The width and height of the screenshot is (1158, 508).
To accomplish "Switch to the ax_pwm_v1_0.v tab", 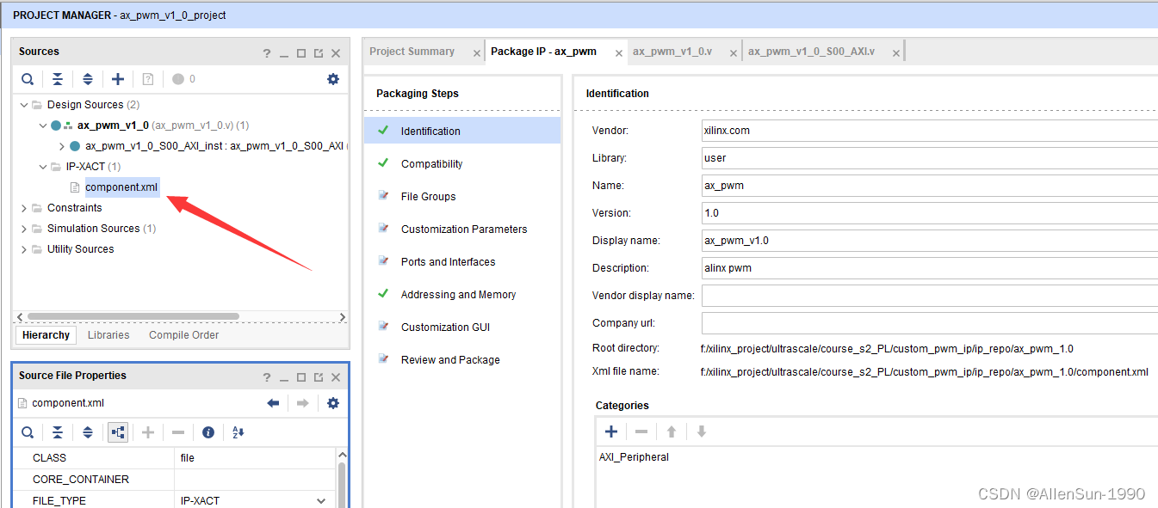I will 672,52.
